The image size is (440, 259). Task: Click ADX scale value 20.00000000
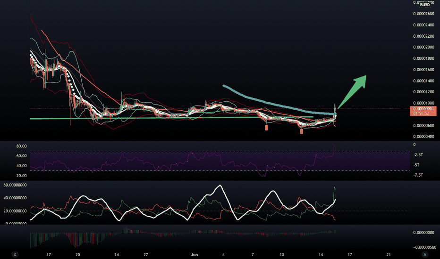[15, 211]
